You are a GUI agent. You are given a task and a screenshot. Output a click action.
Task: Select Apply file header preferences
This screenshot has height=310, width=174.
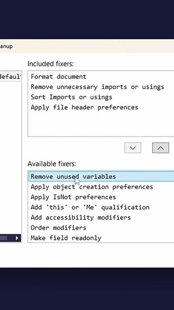click(85, 108)
